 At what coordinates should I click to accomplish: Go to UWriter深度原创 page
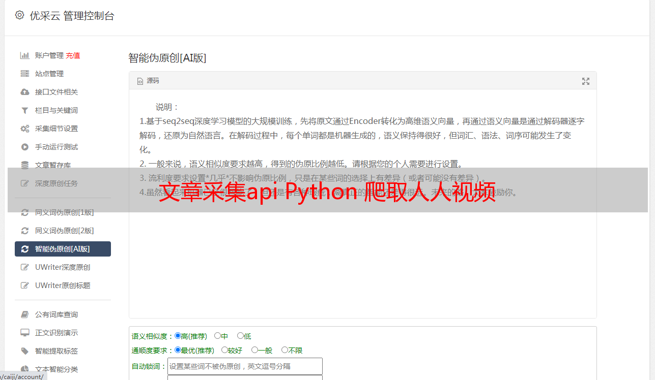pos(63,267)
